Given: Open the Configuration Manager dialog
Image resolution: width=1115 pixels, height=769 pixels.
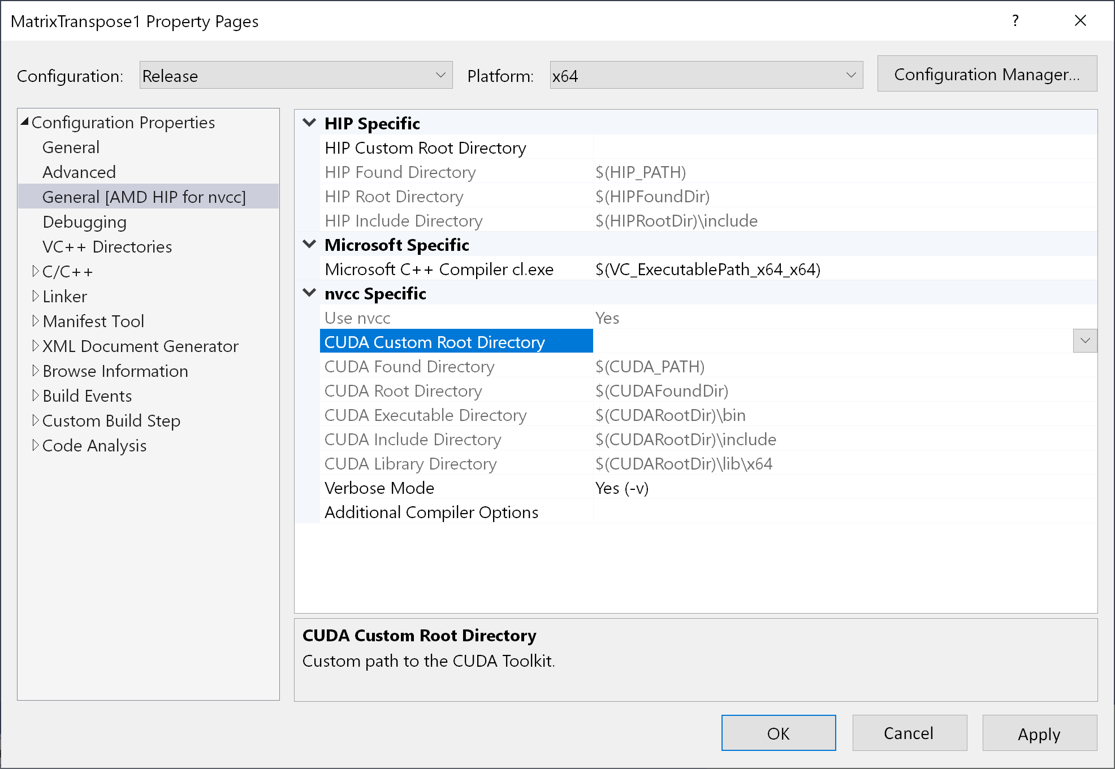Looking at the screenshot, I should 987,74.
